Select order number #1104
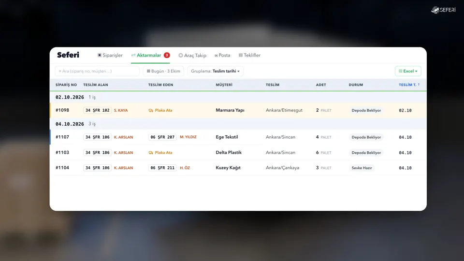Image resolution: width=464 pixels, height=261 pixels. click(x=62, y=168)
